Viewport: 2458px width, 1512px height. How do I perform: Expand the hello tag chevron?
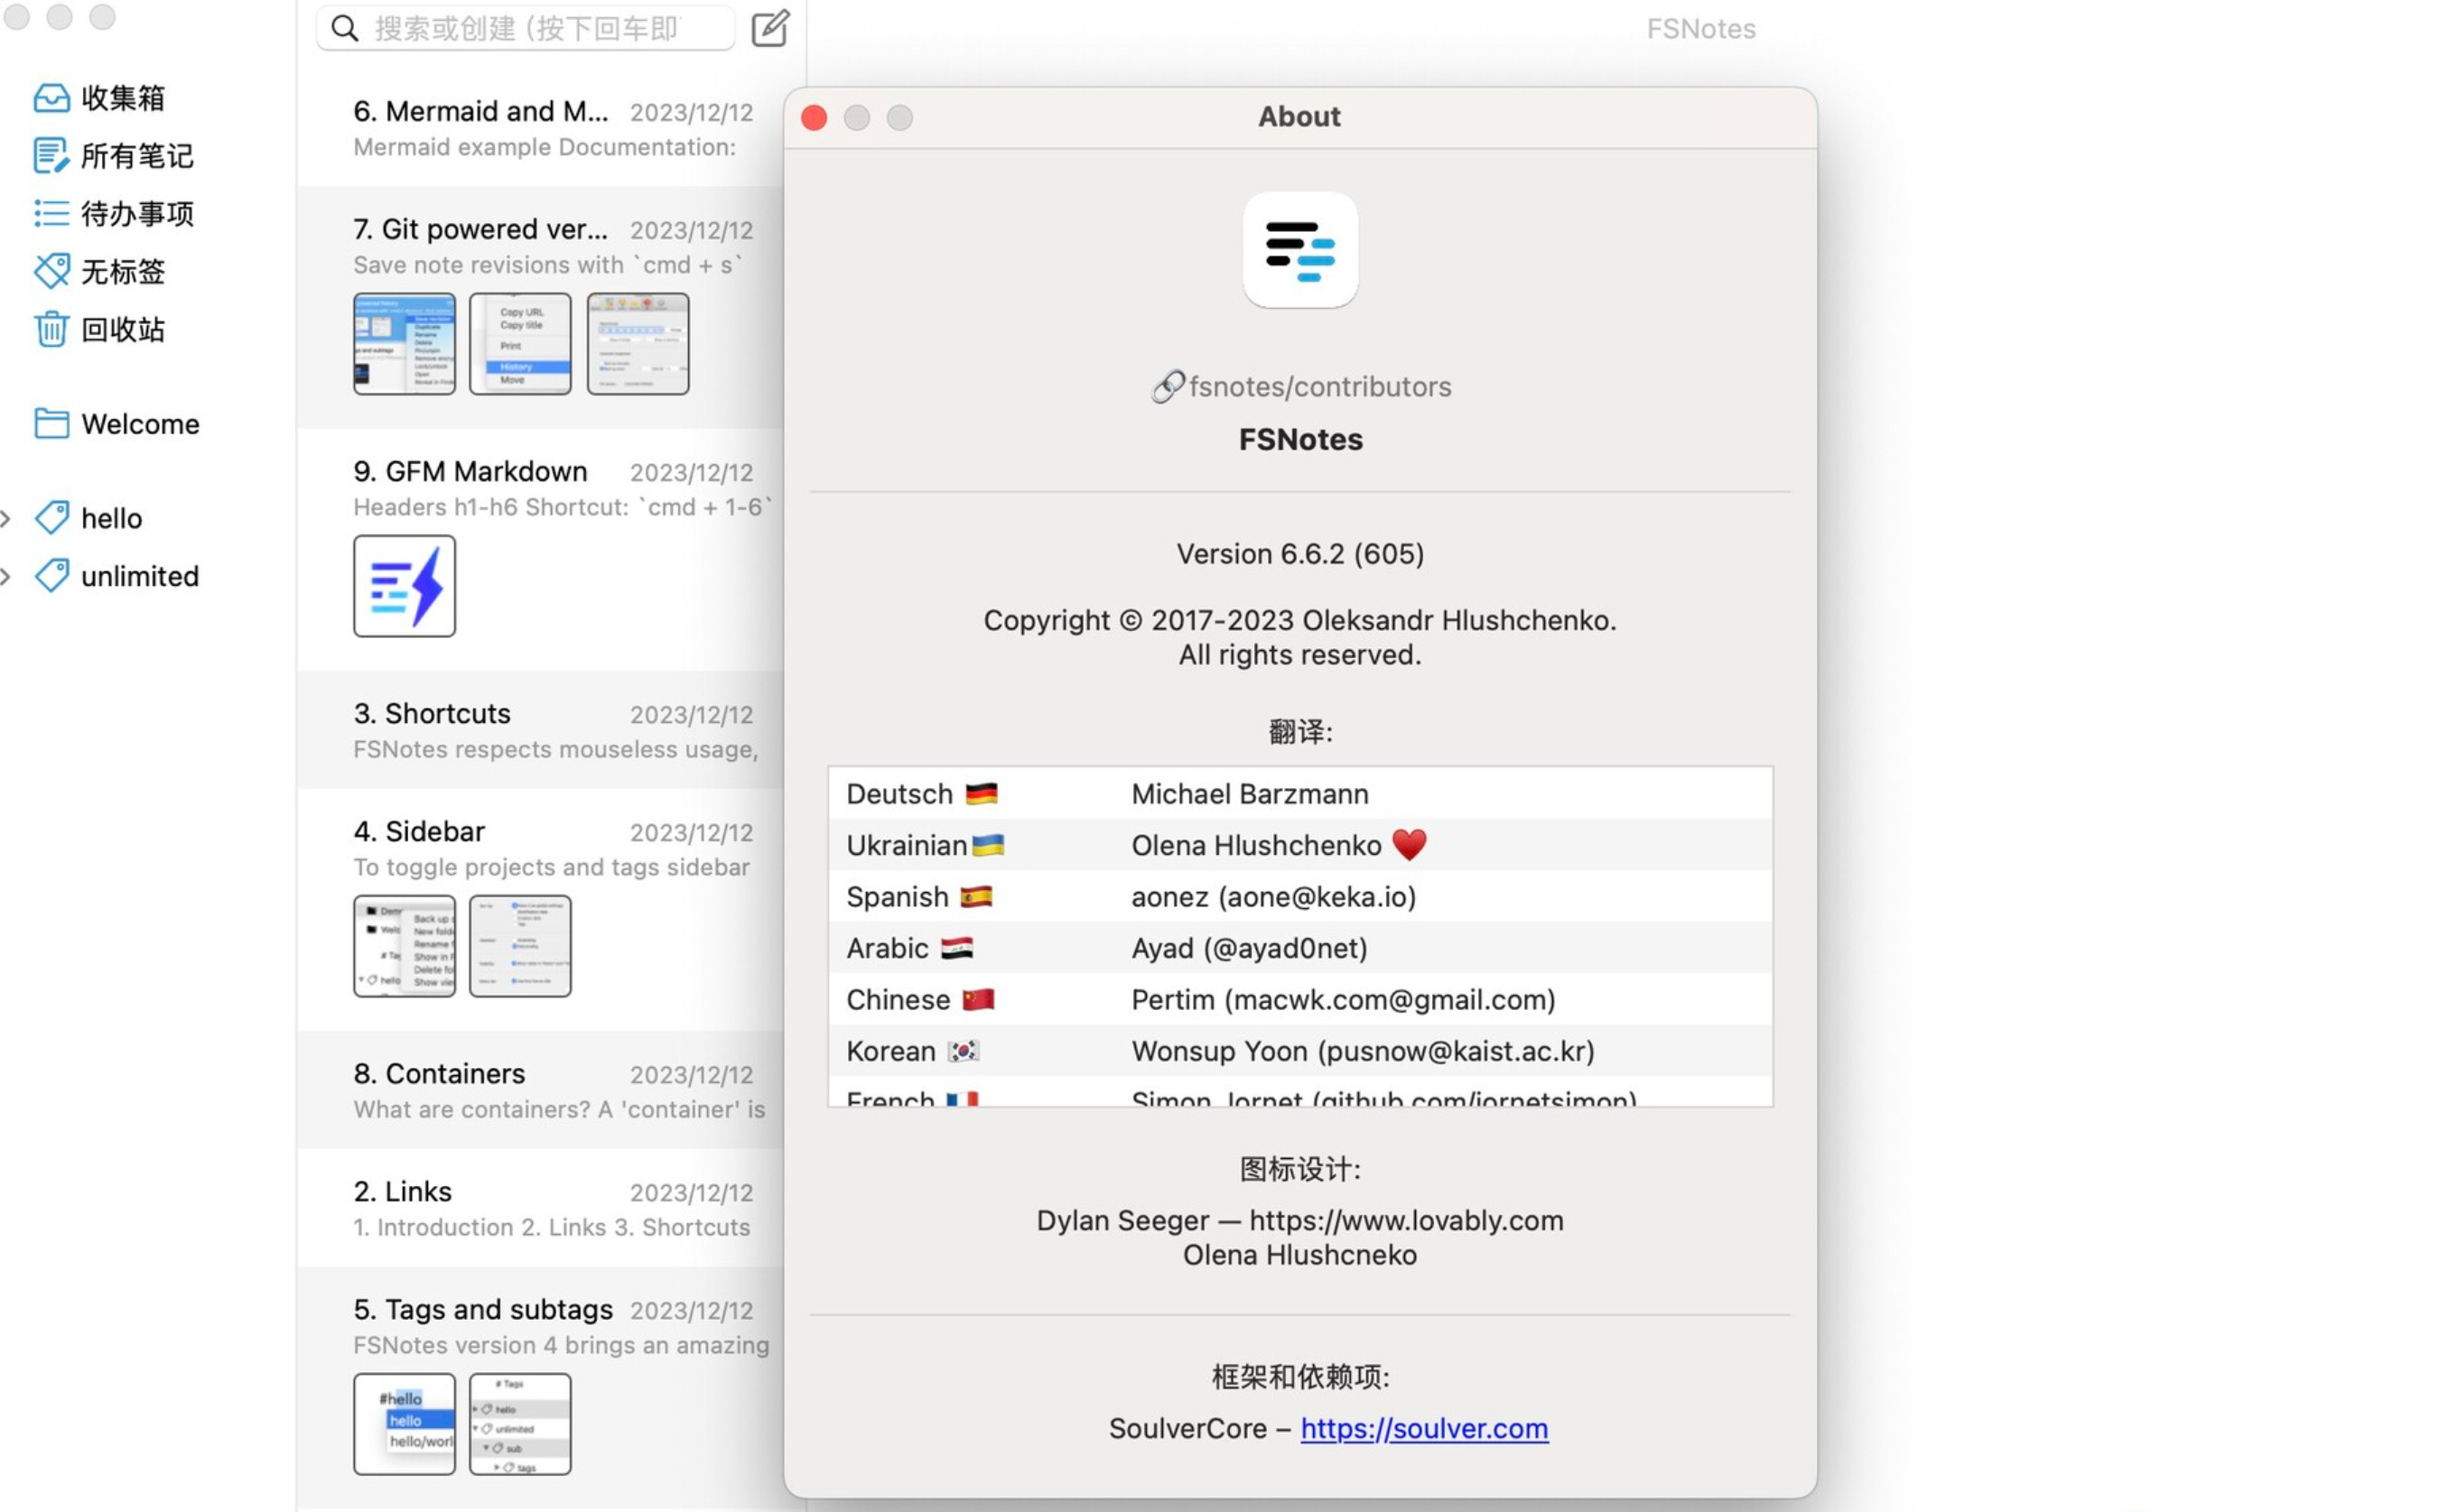(x=7, y=518)
